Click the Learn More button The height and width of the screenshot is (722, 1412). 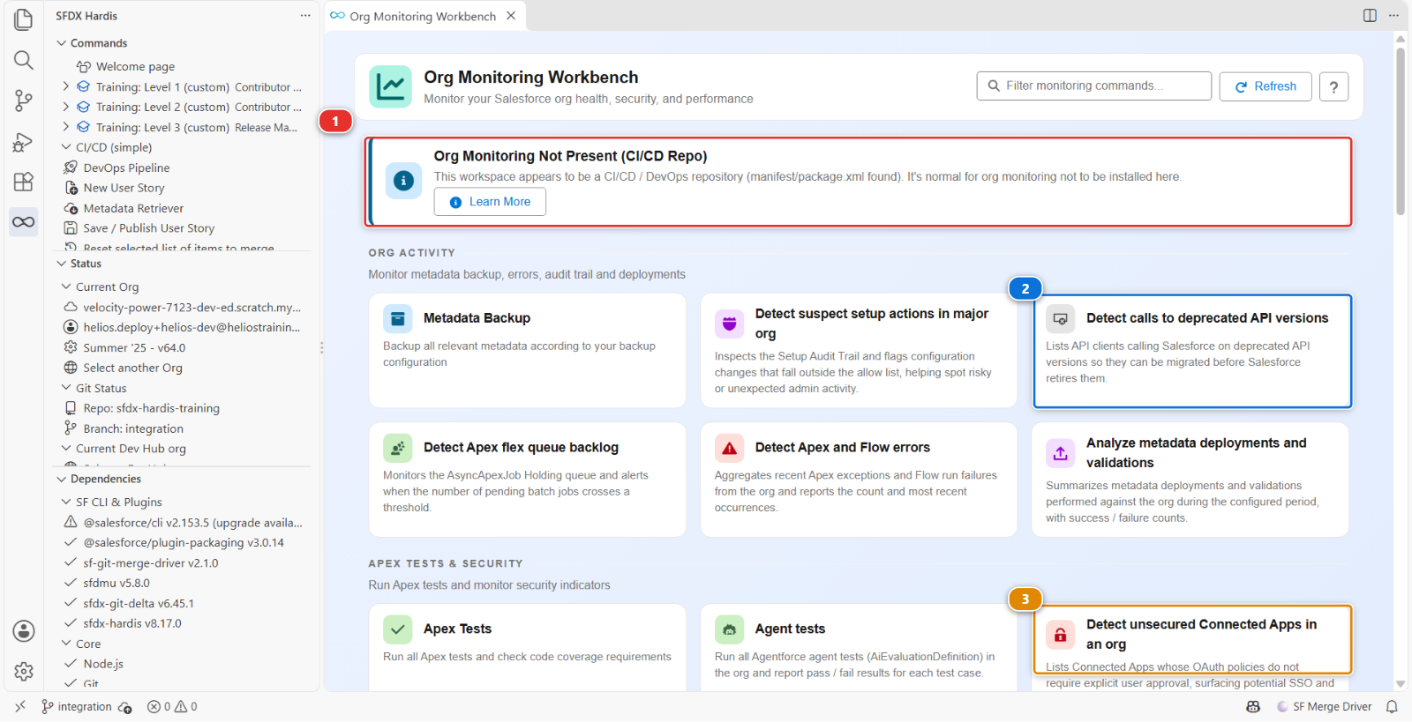[490, 202]
